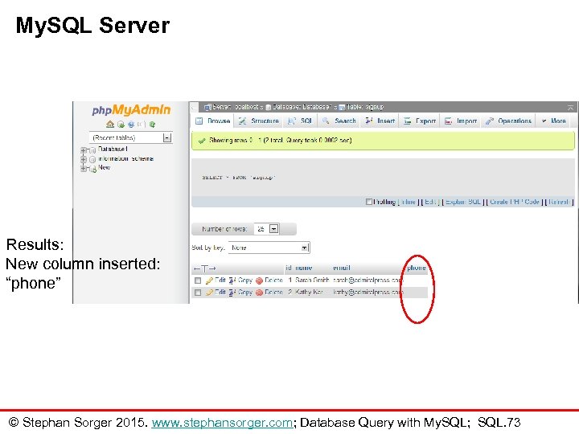Viewport: 579px width, 434px height.
Task: Switch to the Structure tab
Action: click(258, 121)
